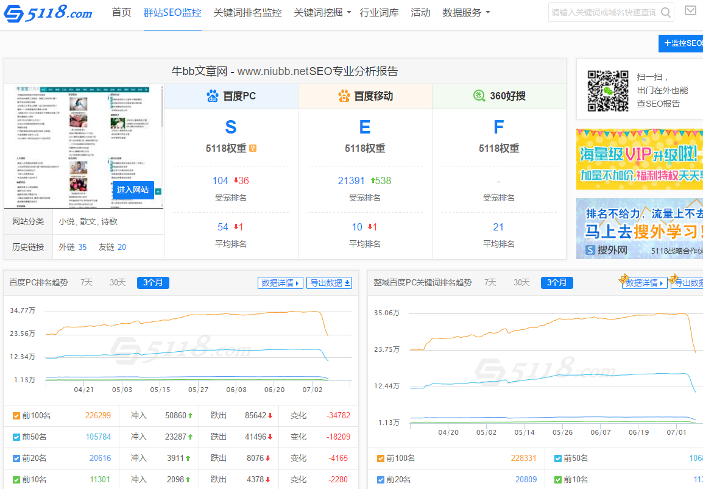
Task: Click the Baidu mobile paw icon
Action: pos(344,96)
